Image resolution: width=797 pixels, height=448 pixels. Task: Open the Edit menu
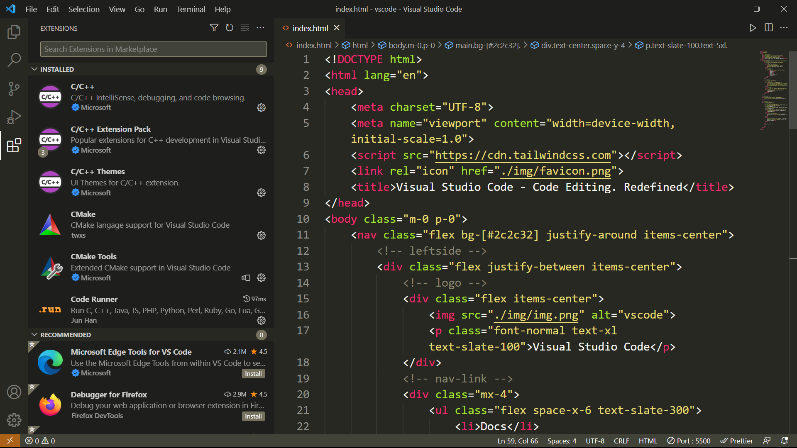point(53,9)
